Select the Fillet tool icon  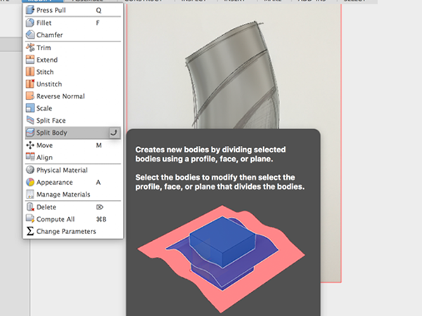(x=30, y=23)
